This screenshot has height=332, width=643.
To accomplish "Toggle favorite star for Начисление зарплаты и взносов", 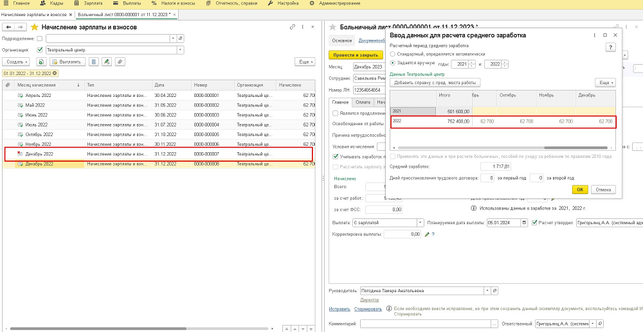I will [x=35, y=27].
